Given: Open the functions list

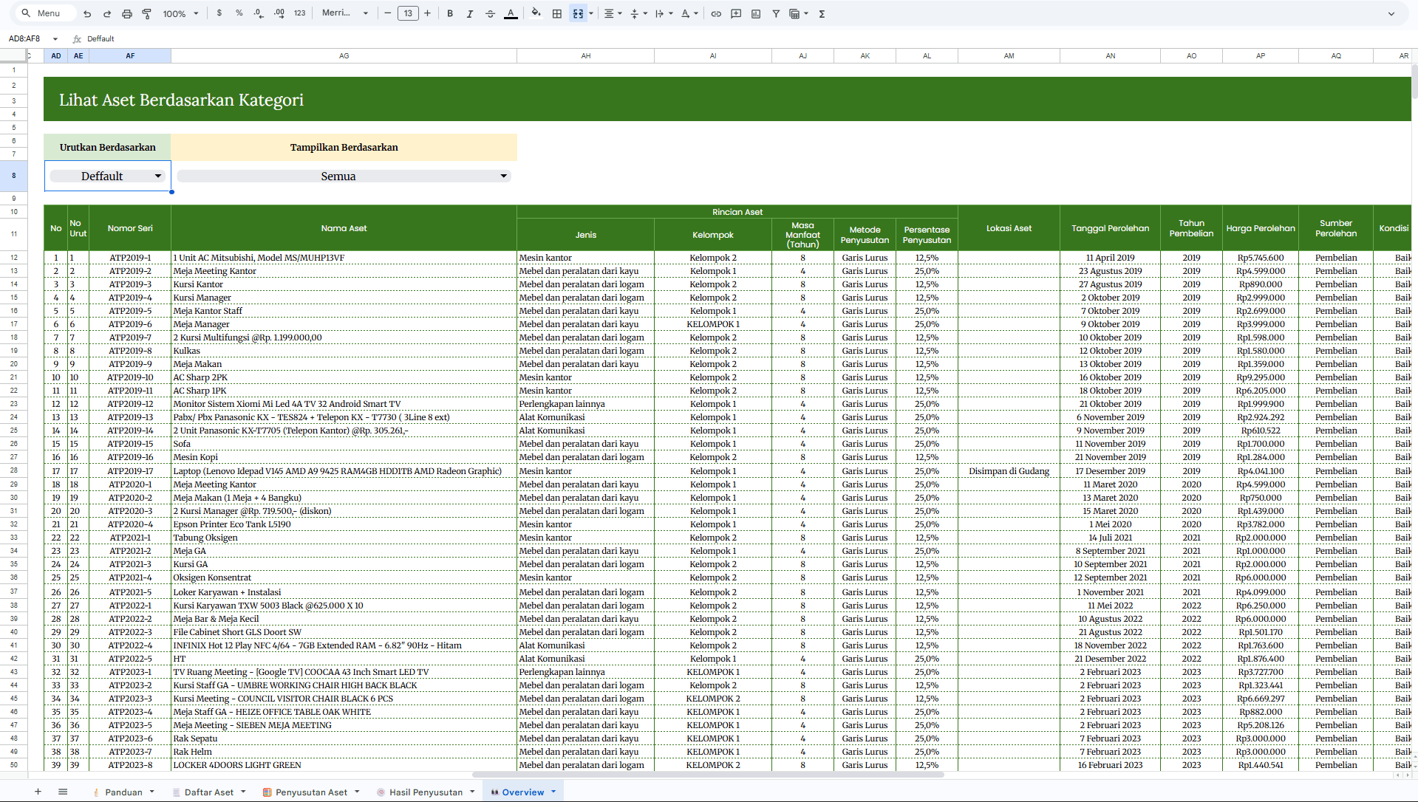Looking at the screenshot, I should (x=822, y=13).
